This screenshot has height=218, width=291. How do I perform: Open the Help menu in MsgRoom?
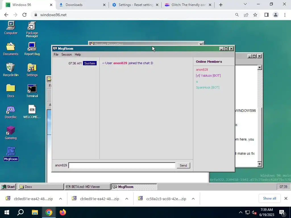[x=78, y=54]
